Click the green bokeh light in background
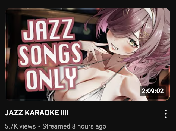176x131 pixels. tap(87, 31)
